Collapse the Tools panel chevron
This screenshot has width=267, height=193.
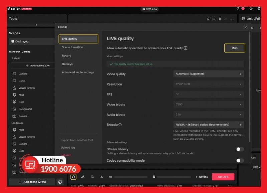click(36, 25)
